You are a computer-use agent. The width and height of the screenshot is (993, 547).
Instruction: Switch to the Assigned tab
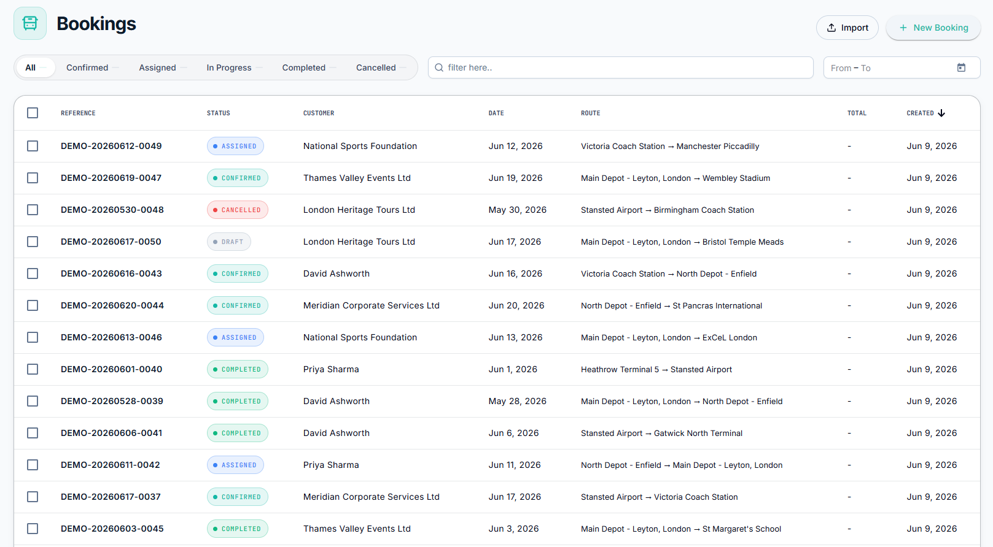[x=162, y=67]
